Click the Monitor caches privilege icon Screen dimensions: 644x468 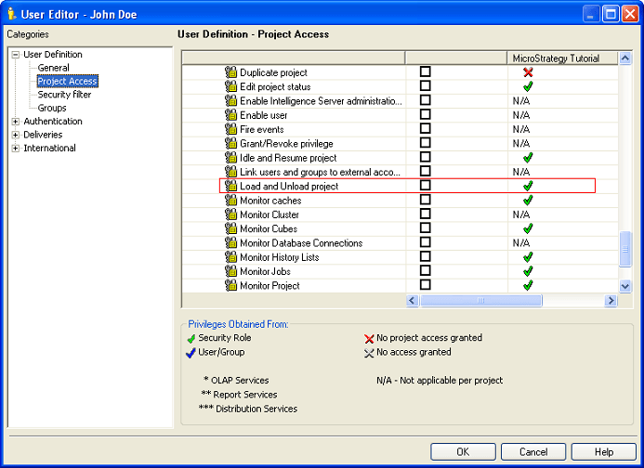(x=231, y=201)
